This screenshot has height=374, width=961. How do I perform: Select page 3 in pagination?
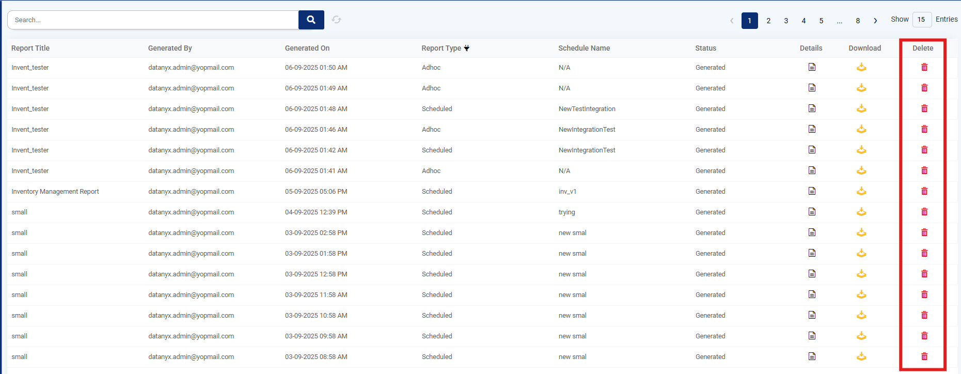coord(786,21)
